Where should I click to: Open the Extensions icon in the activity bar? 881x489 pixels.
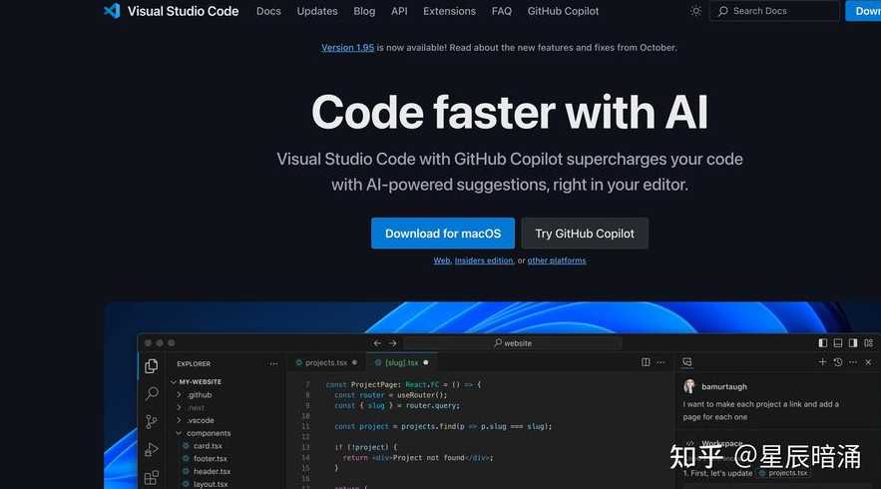[151, 477]
